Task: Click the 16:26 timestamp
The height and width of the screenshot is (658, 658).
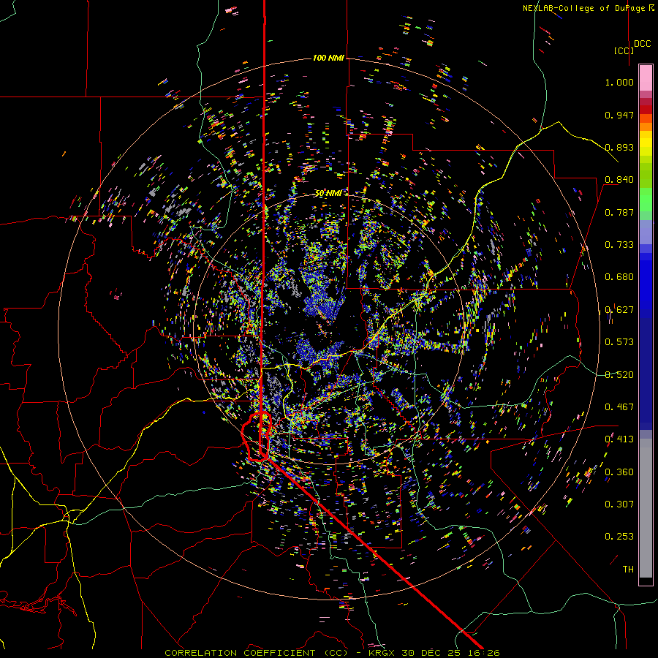Action: click(483, 653)
